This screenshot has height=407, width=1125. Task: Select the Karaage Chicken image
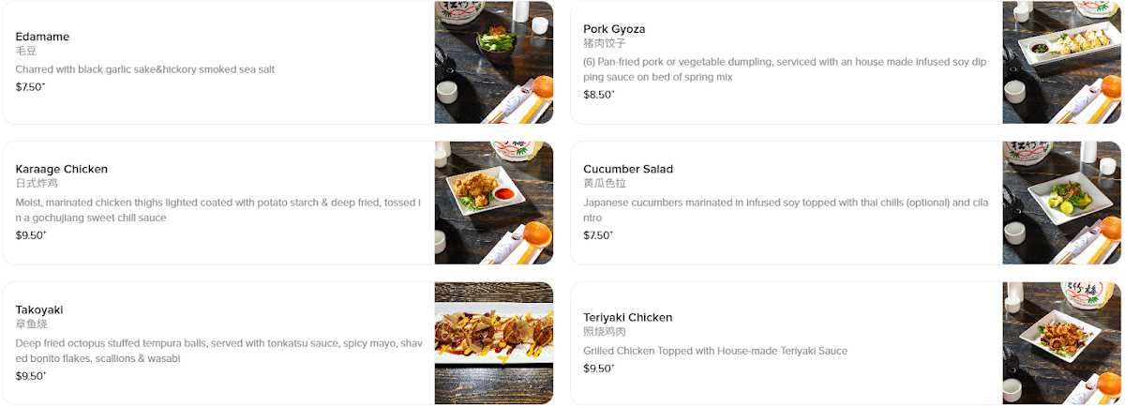(493, 203)
